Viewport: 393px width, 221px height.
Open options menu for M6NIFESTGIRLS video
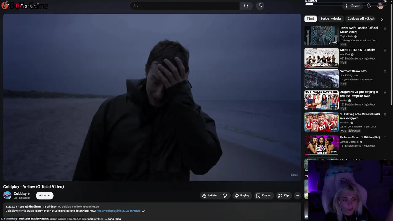point(385,50)
